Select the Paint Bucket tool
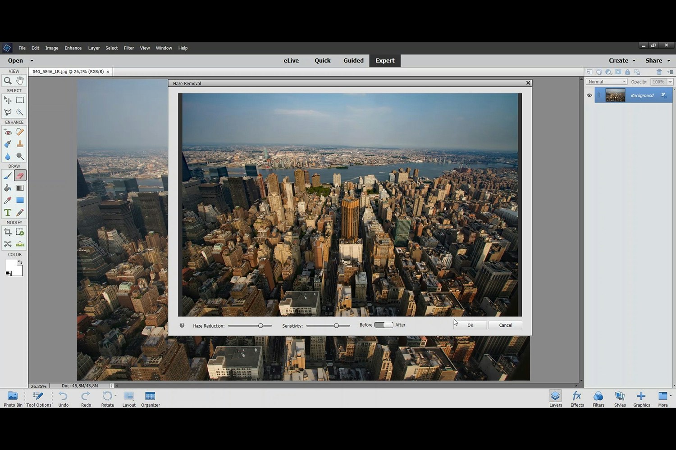676x450 pixels. 8,188
